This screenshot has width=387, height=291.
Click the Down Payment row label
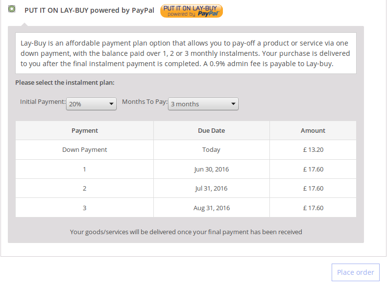click(x=85, y=150)
